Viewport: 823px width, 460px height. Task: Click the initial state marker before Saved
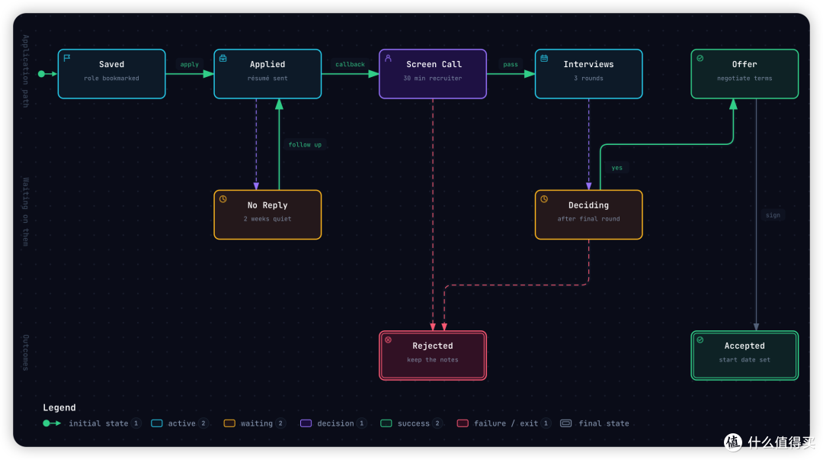(47, 73)
